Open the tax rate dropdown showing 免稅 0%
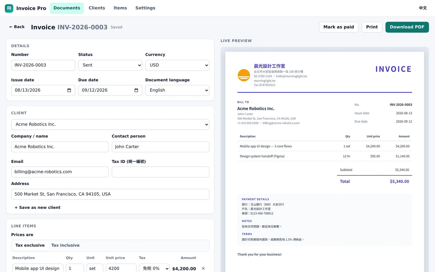The image size is (435, 272). pos(154,268)
